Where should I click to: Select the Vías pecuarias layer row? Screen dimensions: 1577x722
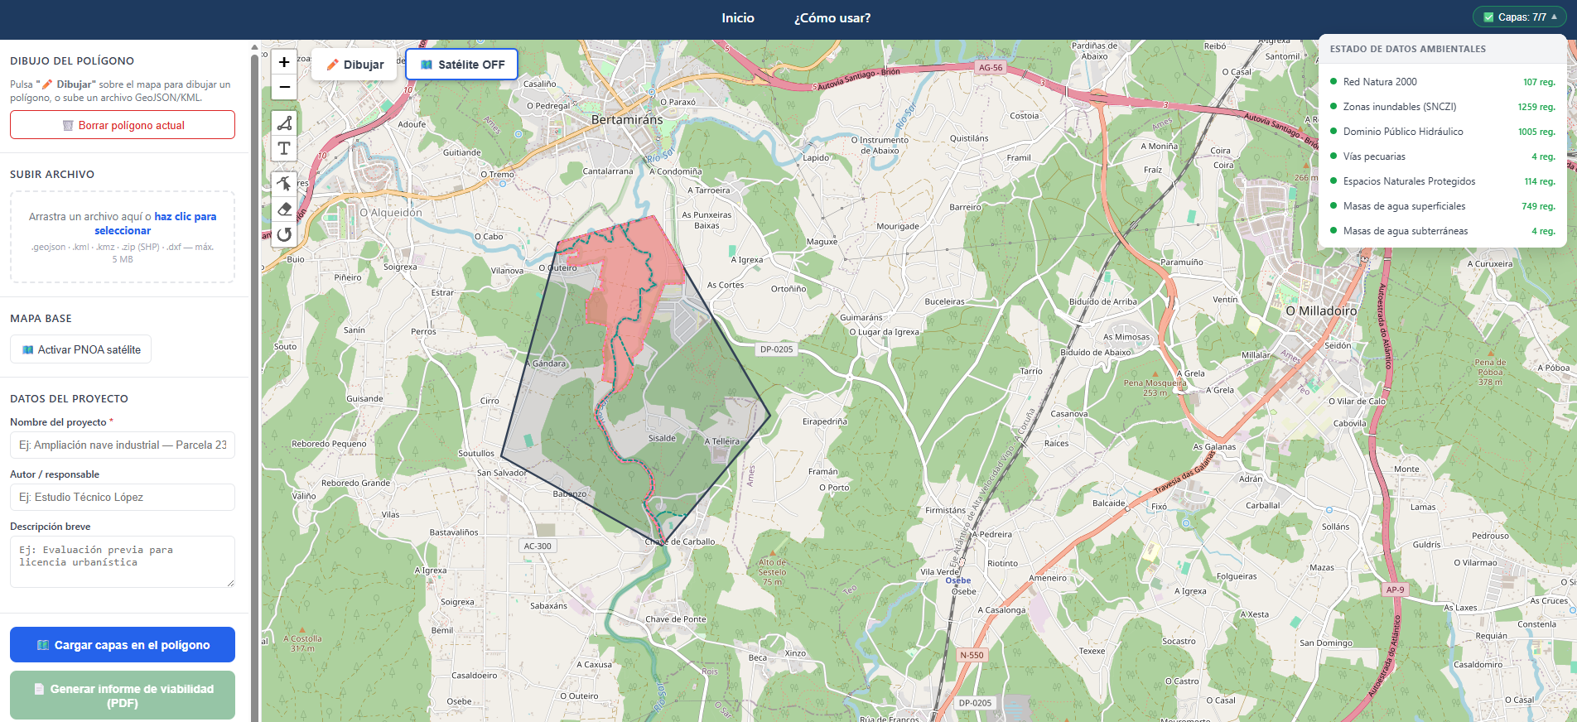[x=1442, y=156]
